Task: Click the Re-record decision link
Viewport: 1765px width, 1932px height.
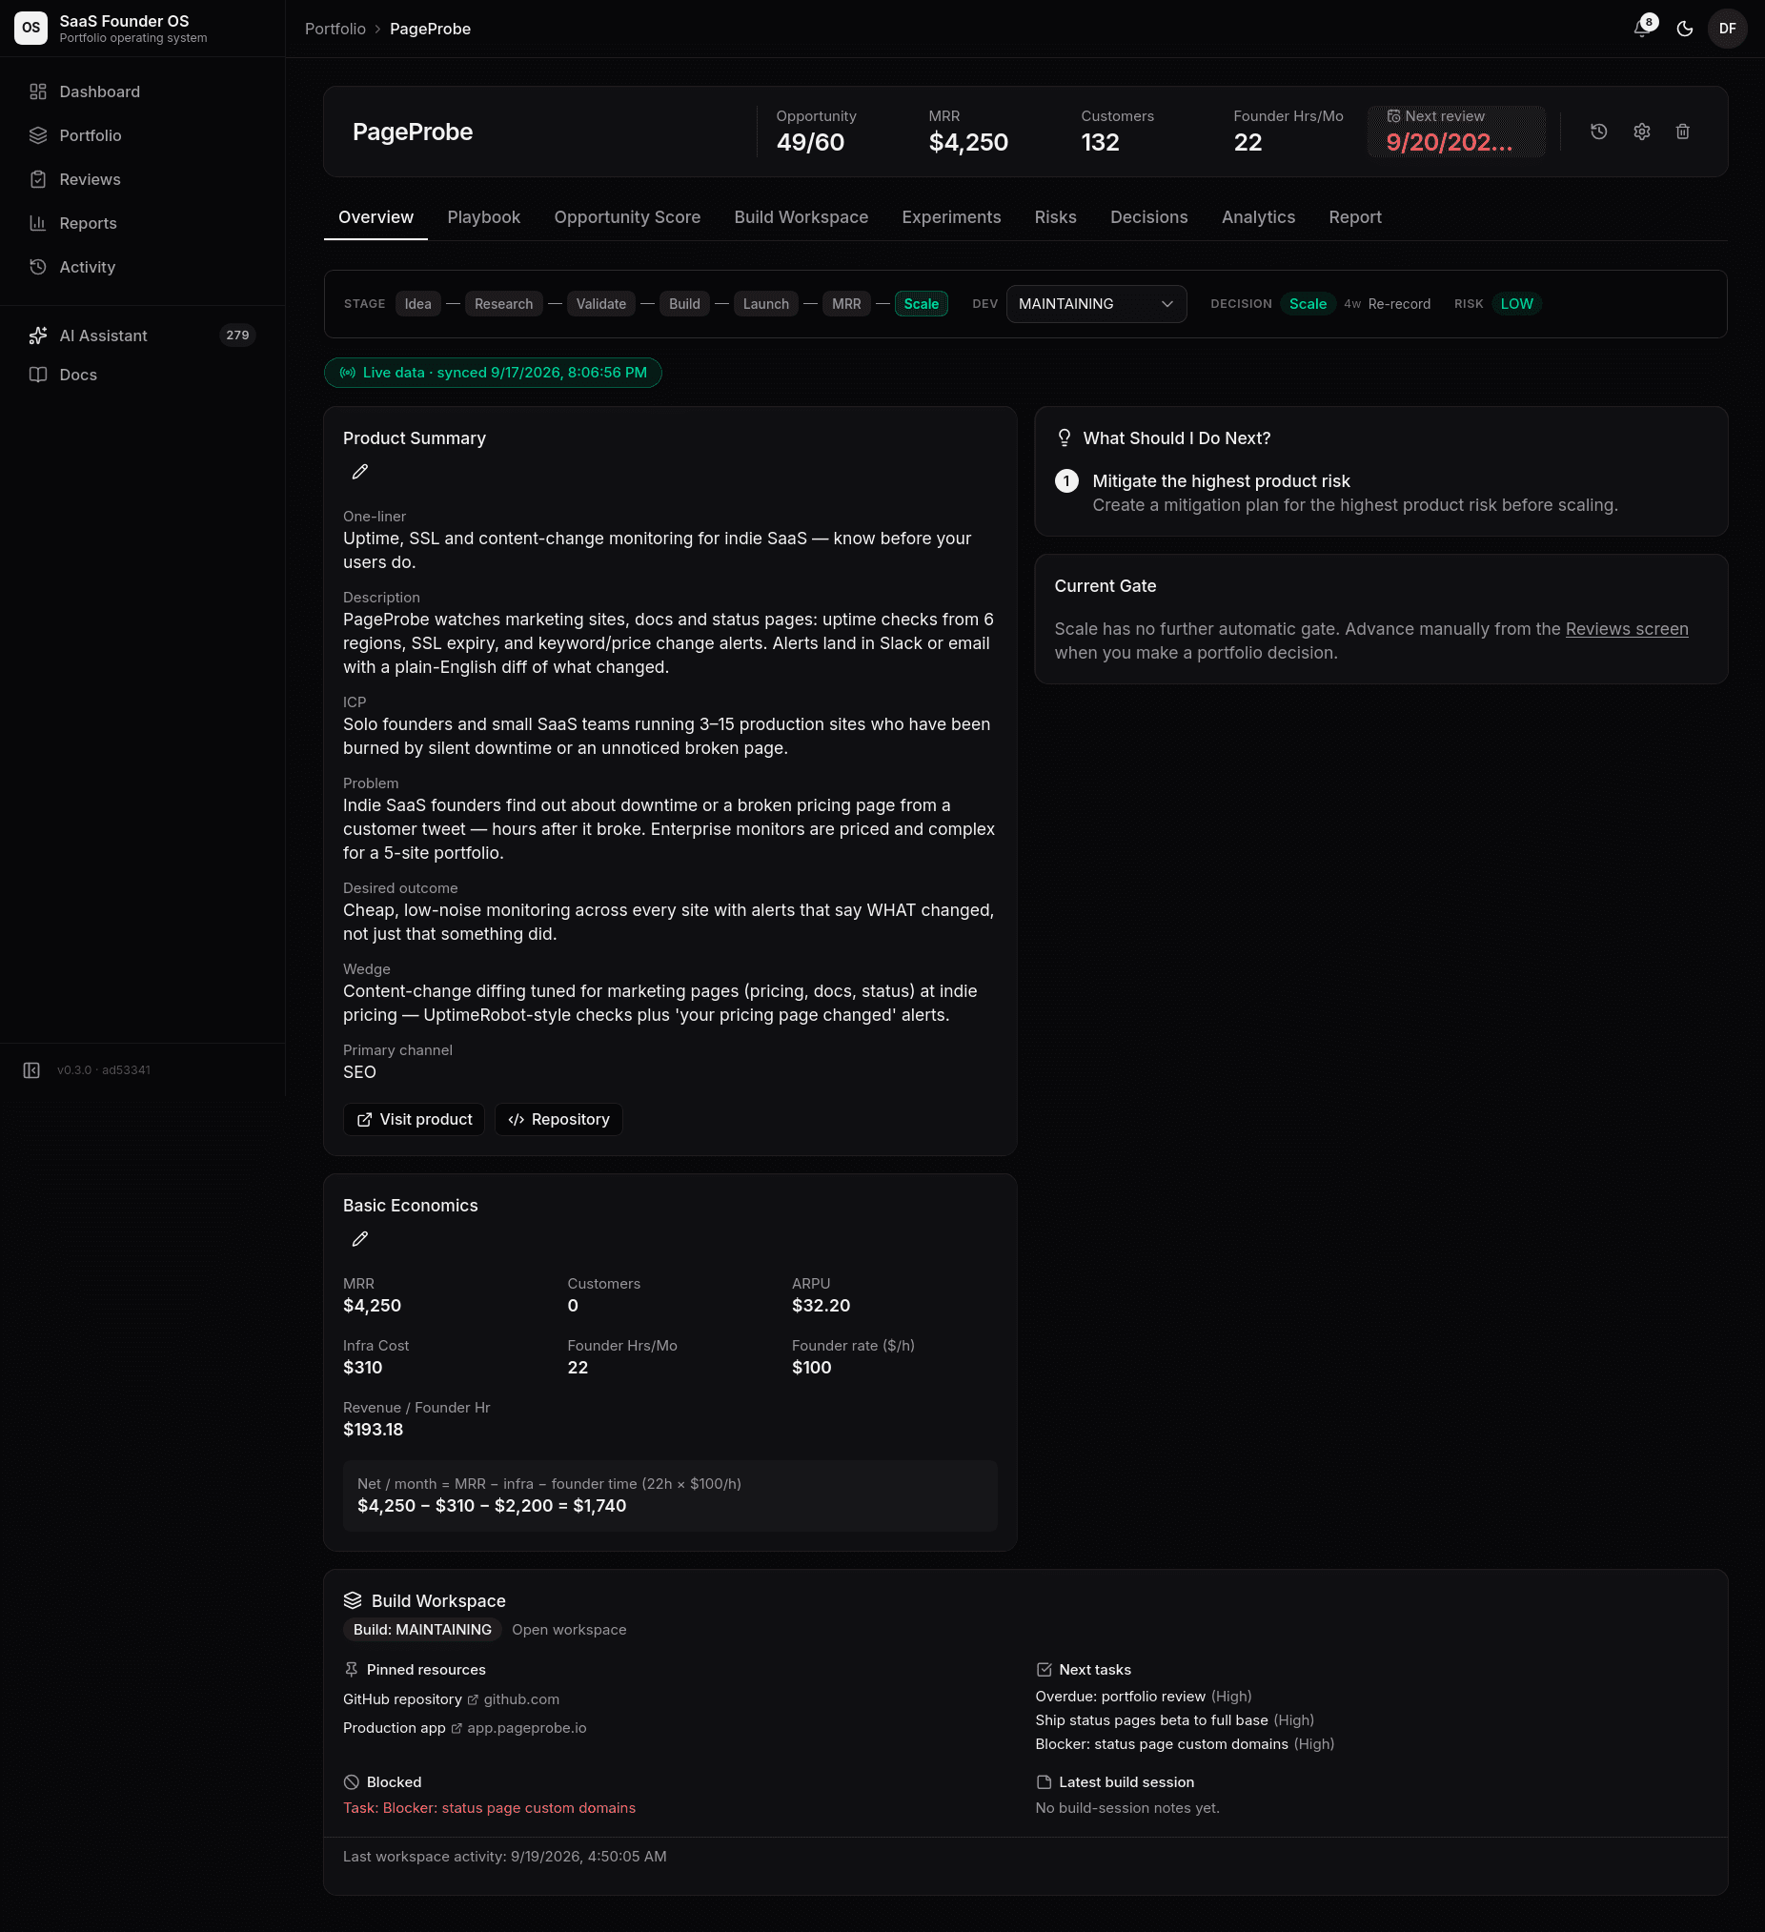Action: [1398, 304]
